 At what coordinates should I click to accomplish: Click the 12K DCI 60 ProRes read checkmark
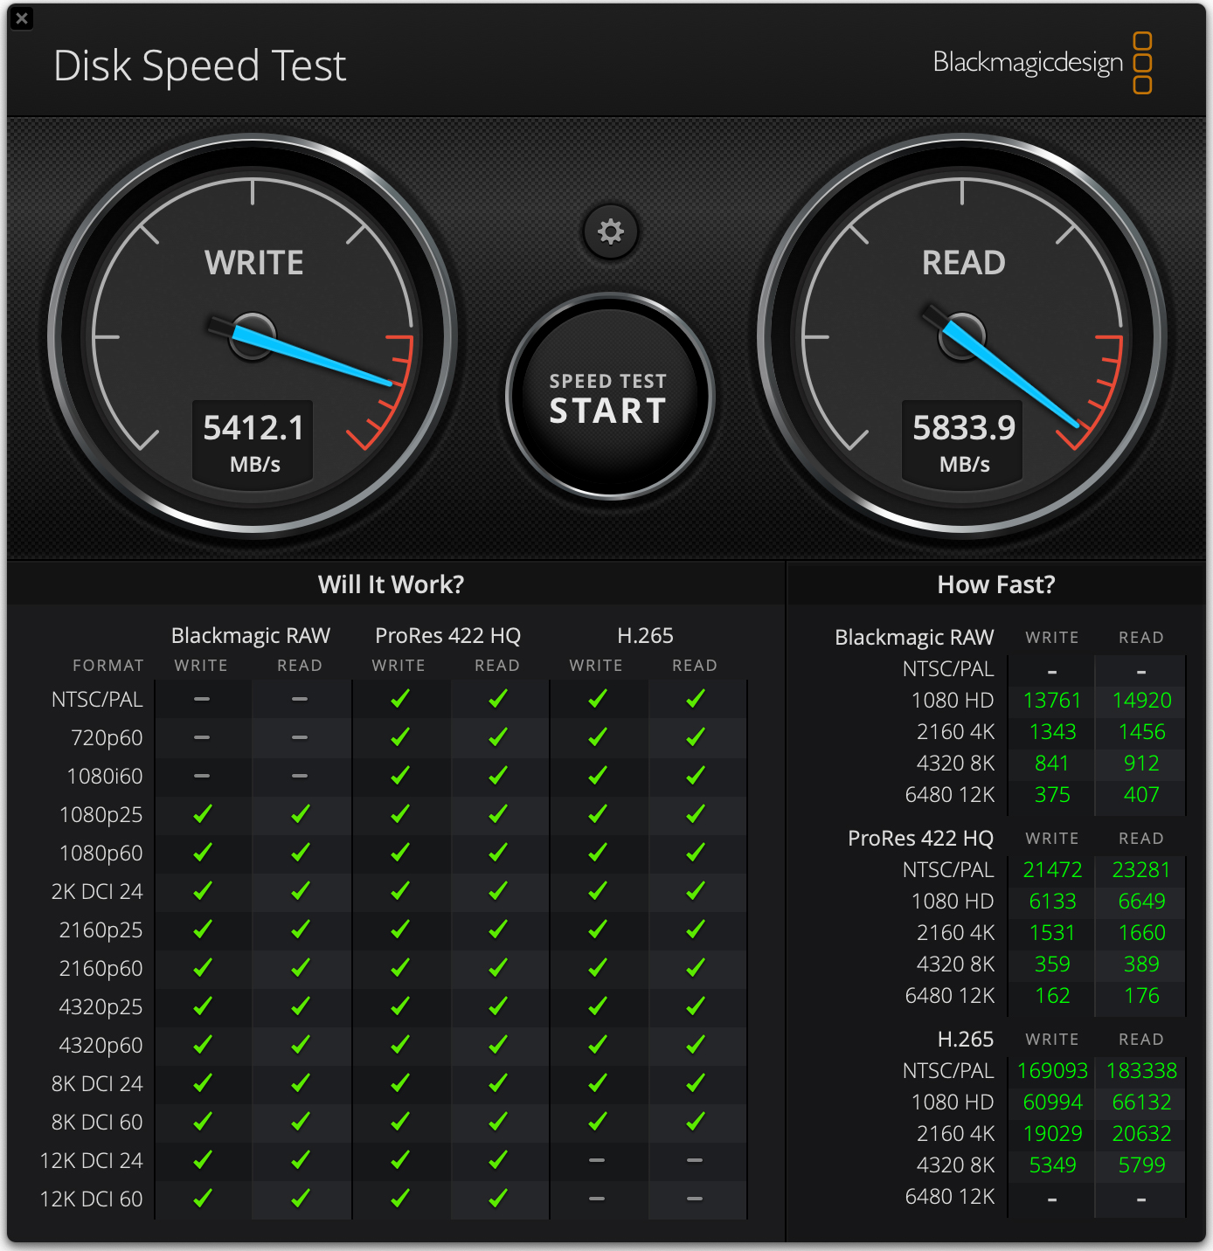coord(497,1199)
